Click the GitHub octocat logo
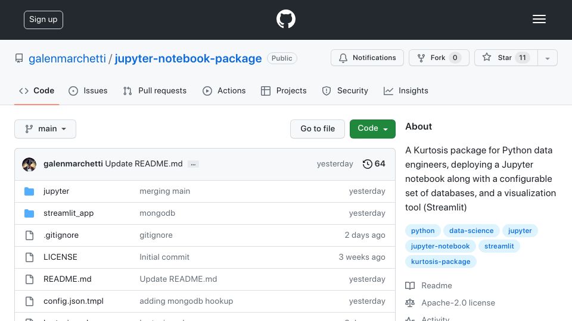This screenshot has width=572, height=321. (x=285, y=19)
